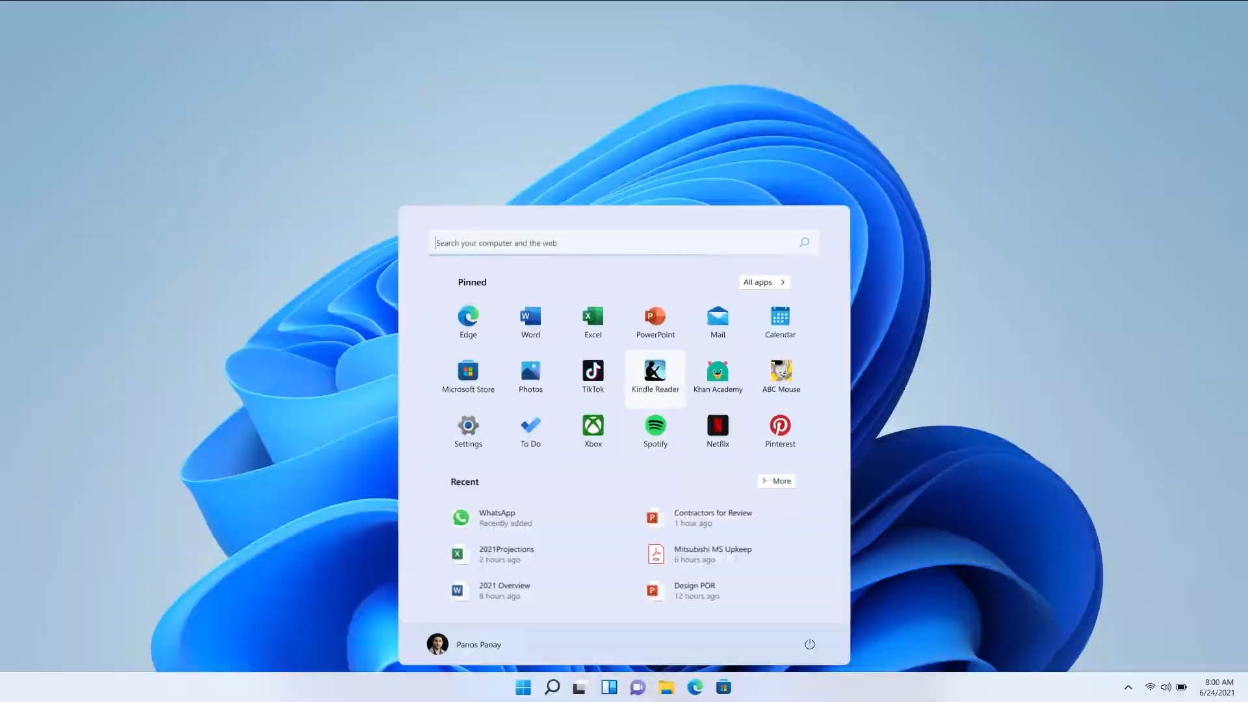Viewport: 1248px width, 702px height.
Task: Expand Recent files with More
Action: [x=777, y=481]
